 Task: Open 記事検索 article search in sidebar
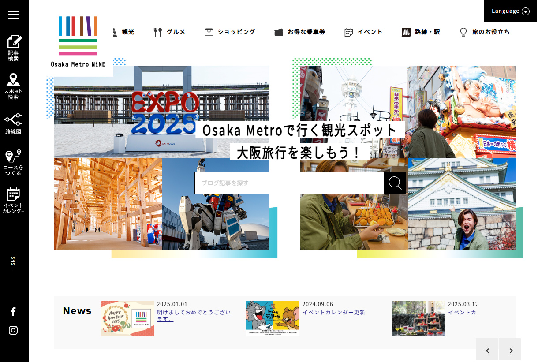14,48
